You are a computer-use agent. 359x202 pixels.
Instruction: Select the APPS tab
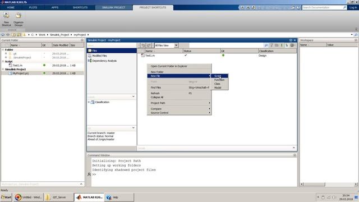pos(55,7)
